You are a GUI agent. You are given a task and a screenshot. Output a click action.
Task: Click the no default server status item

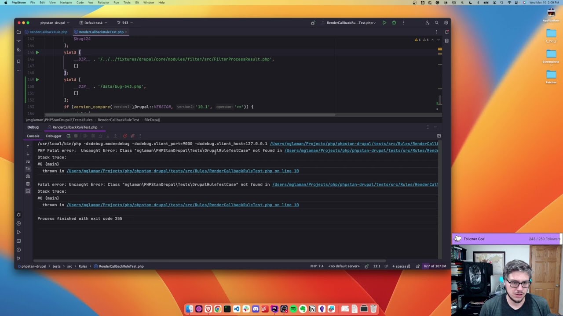(x=344, y=266)
